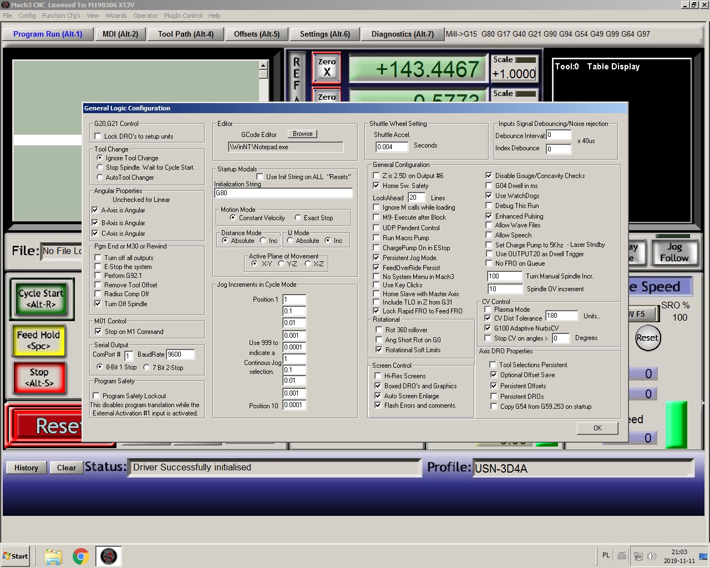Click the Mach3 taskbar icon
710x568 pixels.
109,556
